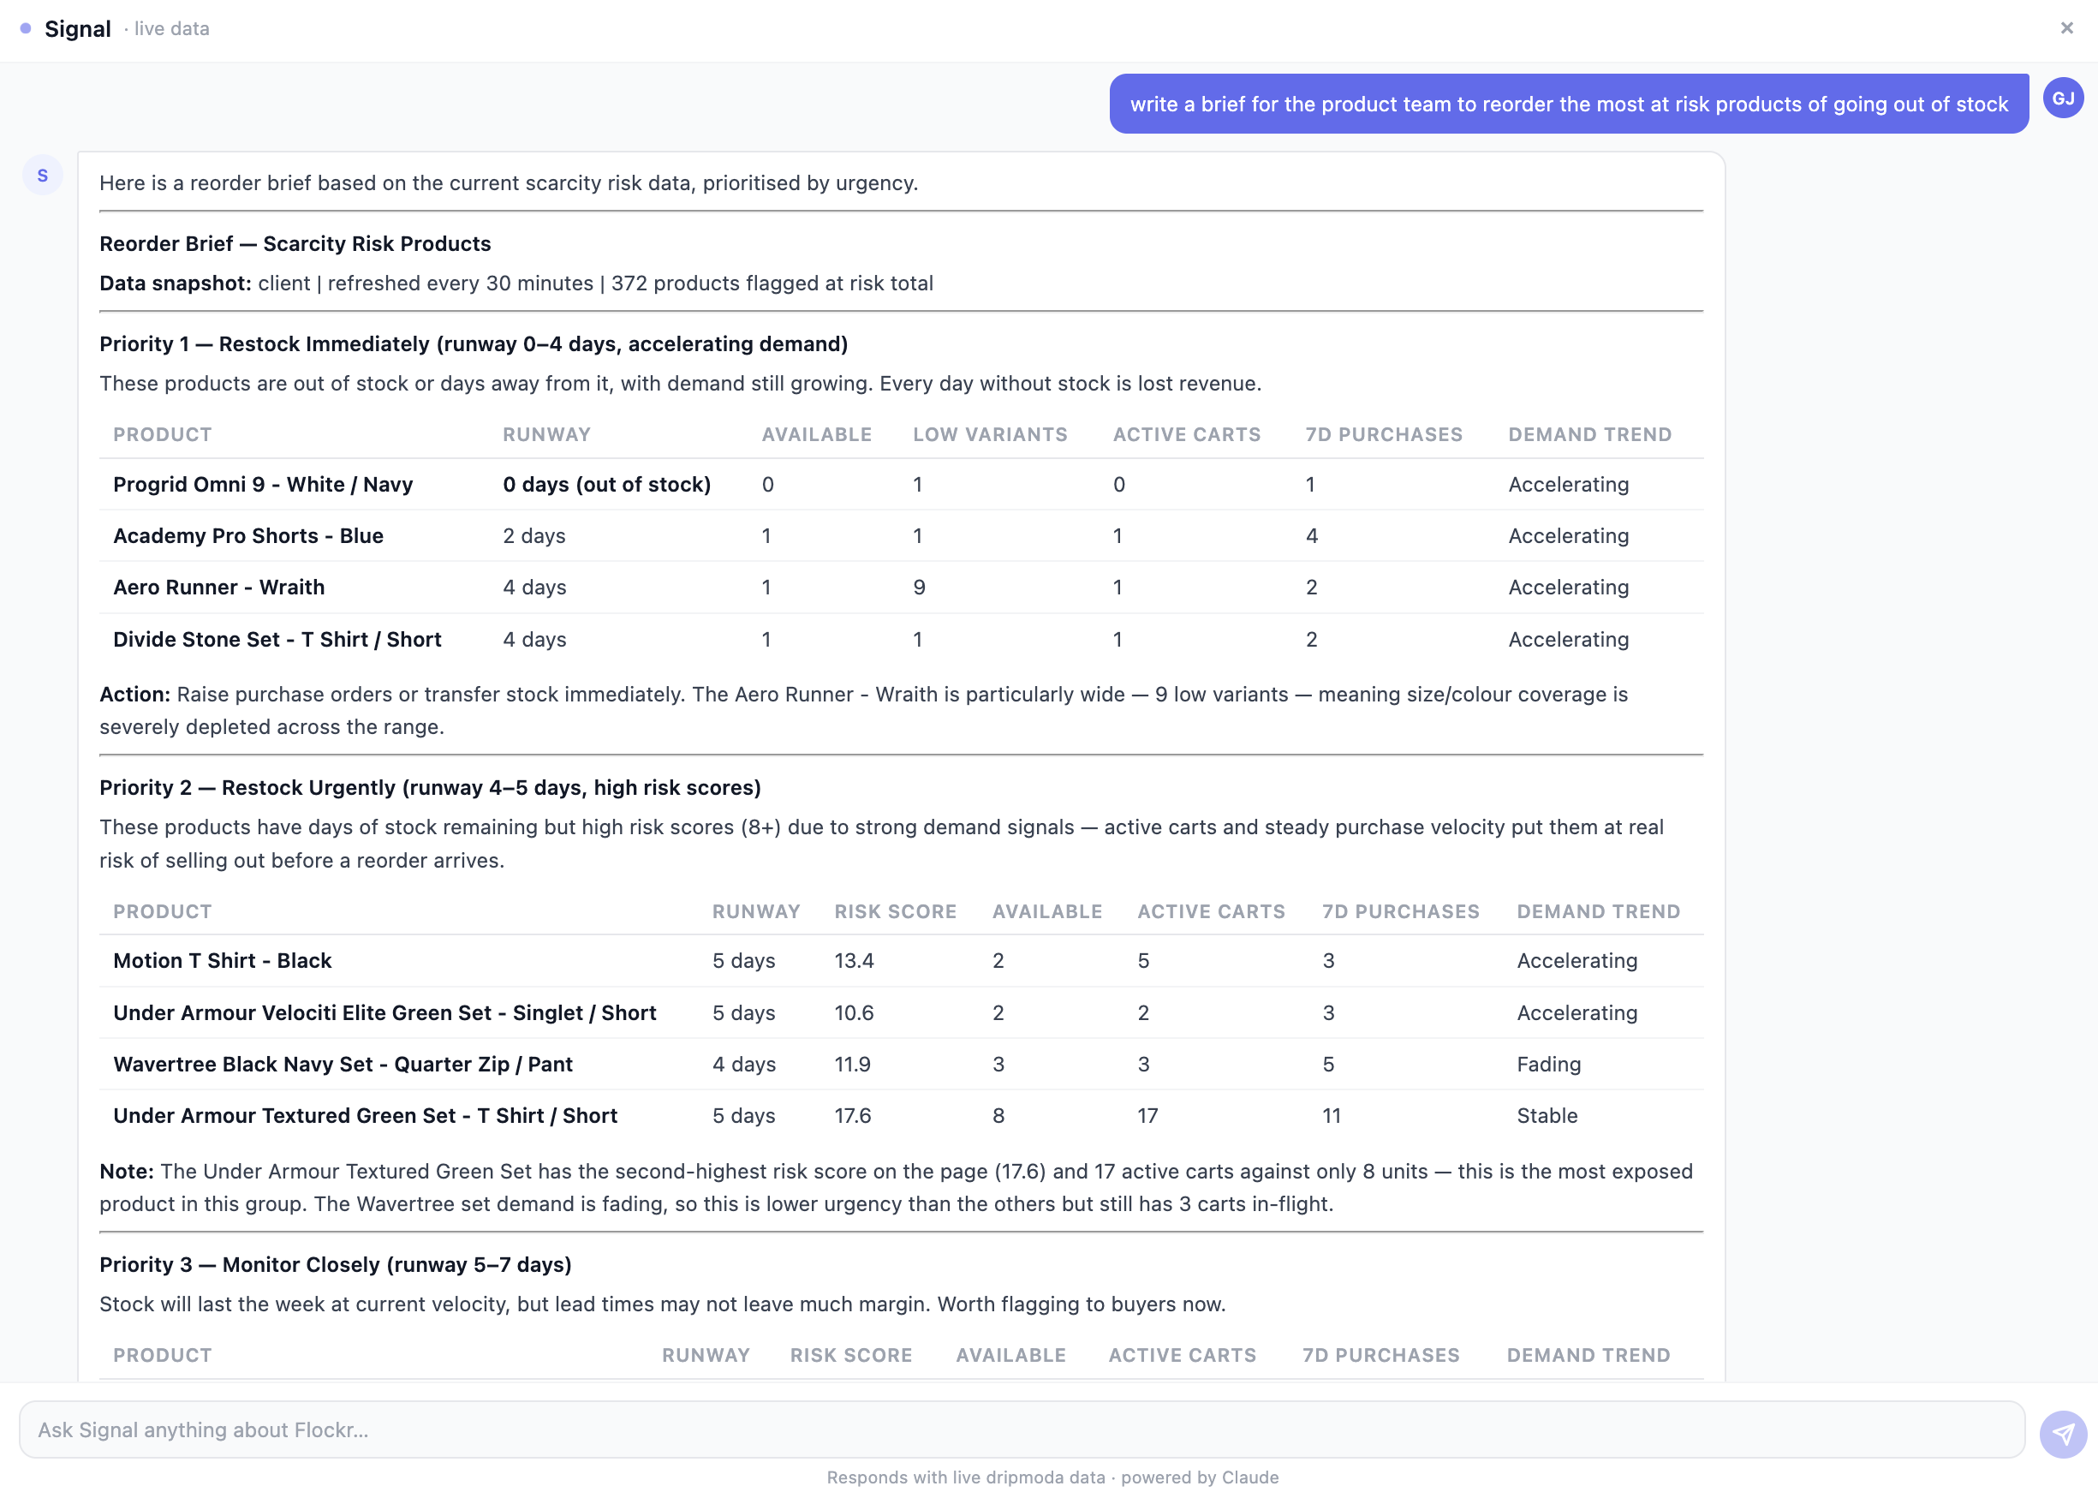Click DEMAND TREND header in Priority 3 table
The height and width of the screenshot is (1492, 2098).
1588,1355
